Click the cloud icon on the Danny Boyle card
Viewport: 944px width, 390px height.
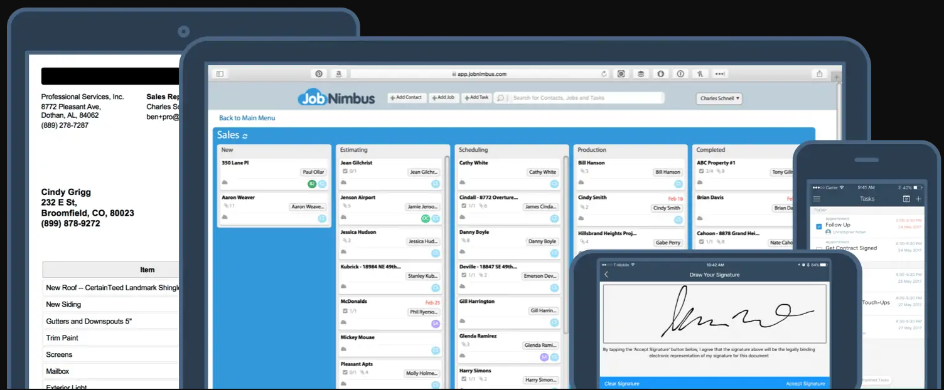tap(462, 252)
